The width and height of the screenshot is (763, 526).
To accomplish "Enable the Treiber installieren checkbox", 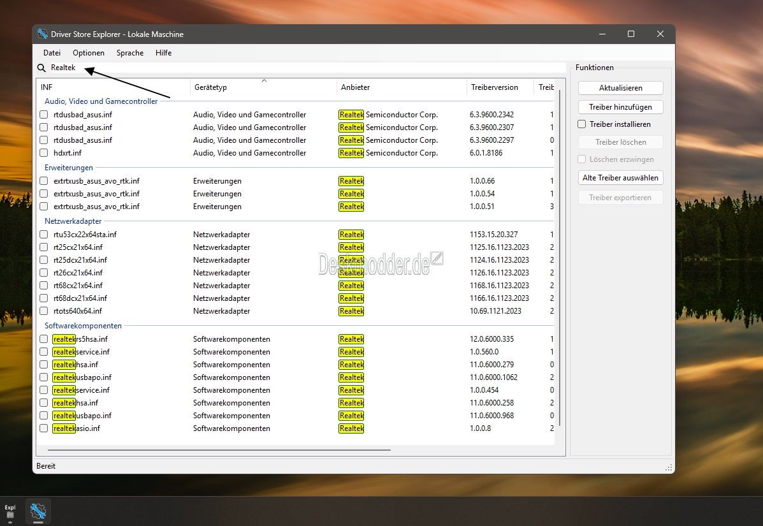I will (x=581, y=124).
